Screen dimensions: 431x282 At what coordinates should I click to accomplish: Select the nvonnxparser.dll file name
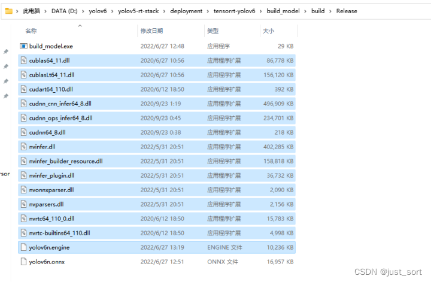tap(51, 190)
